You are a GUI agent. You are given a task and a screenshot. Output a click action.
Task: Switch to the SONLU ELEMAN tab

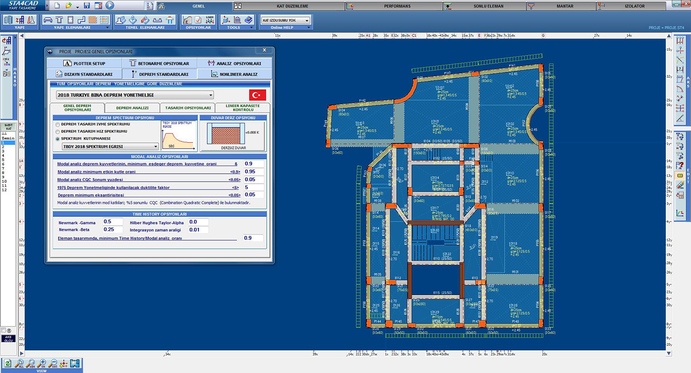pyautogui.click(x=485, y=6)
